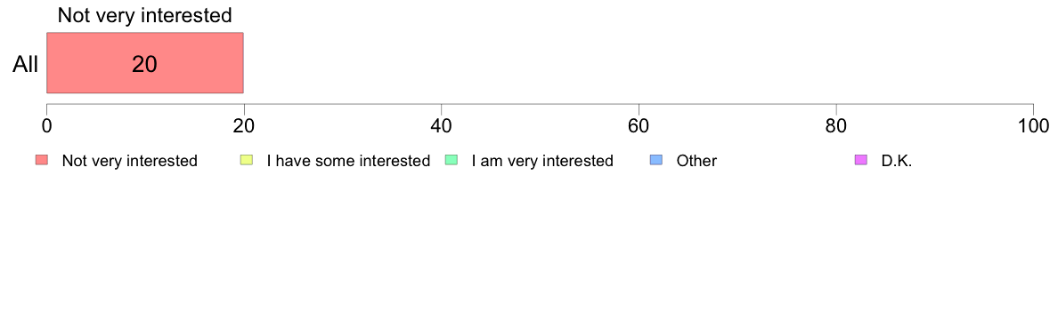Click the axis label 100
Image resolution: width=1058 pixels, height=327 pixels.
1034,126
